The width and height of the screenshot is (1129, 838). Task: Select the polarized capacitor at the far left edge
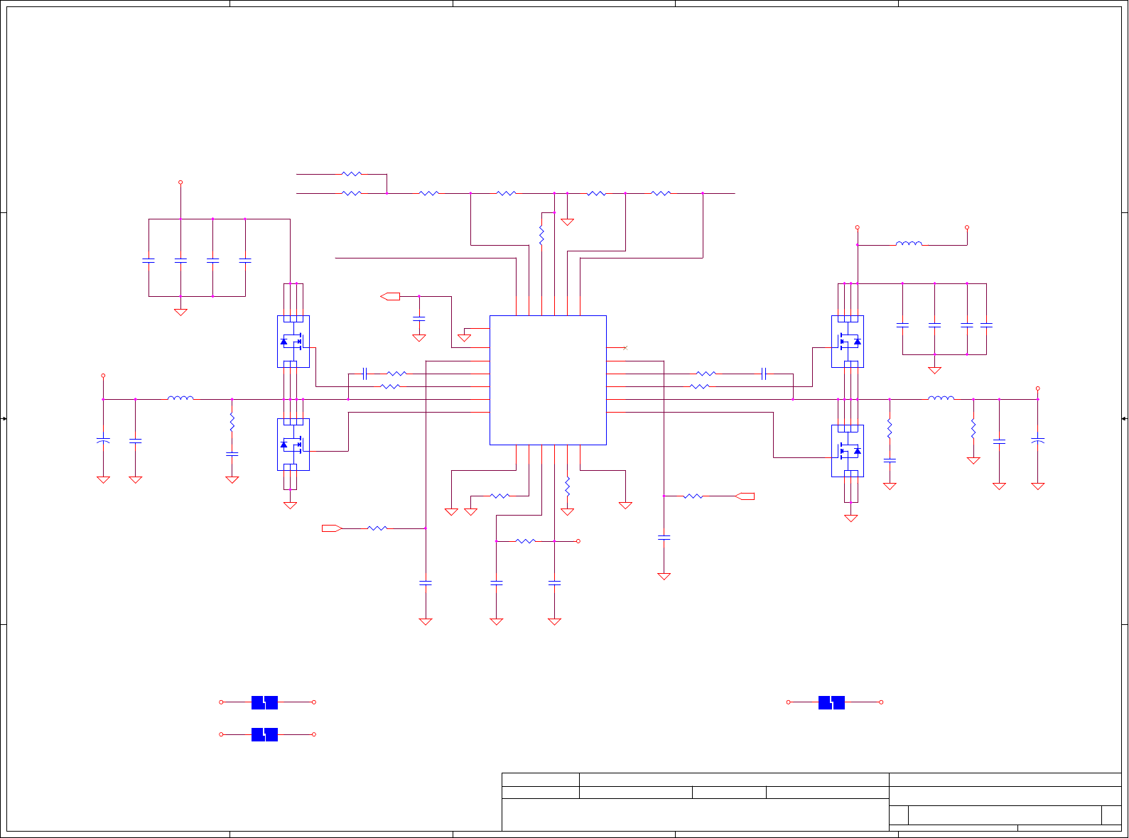pos(103,441)
